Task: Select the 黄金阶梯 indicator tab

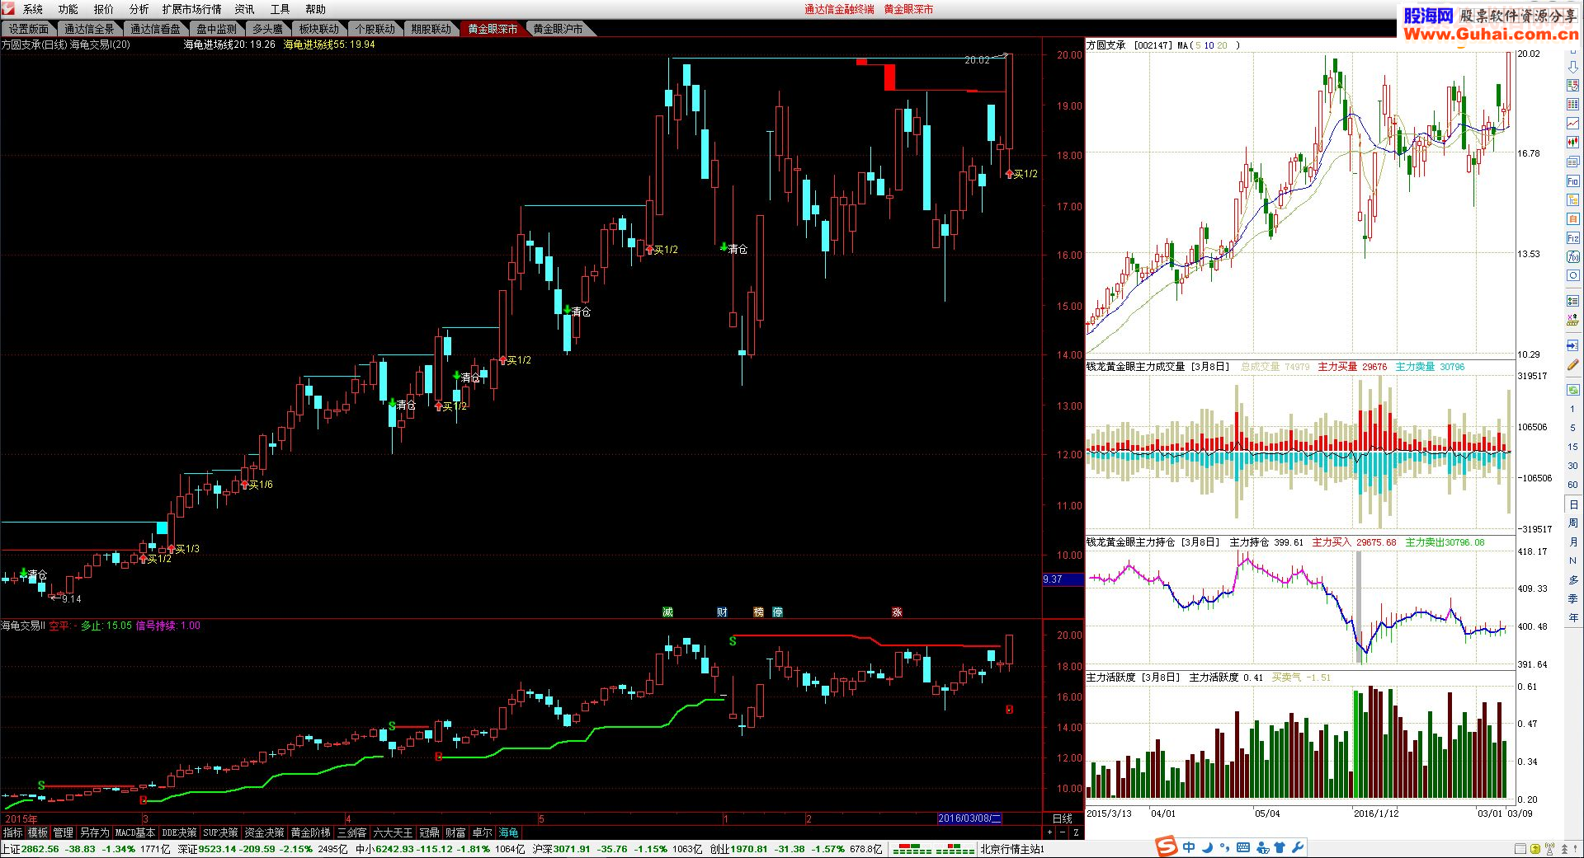Action: click(310, 832)
